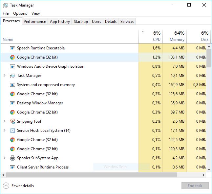Click the Chrome icon in the 120,3 MB row

pyautogui.click(x=12, y=149)
